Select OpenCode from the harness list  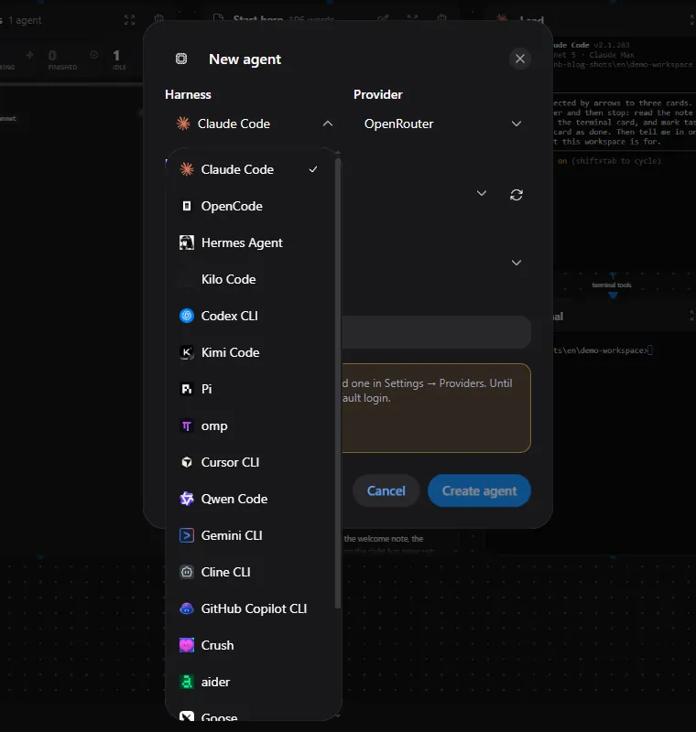pyautogui.click(x=248, y=206)
